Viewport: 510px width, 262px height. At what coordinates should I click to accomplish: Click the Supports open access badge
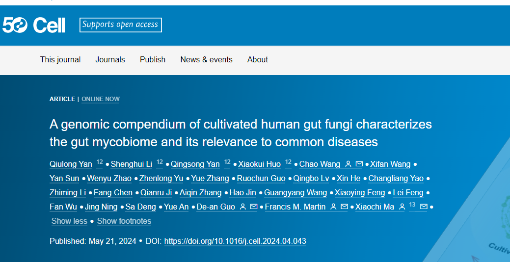[121, 25]
